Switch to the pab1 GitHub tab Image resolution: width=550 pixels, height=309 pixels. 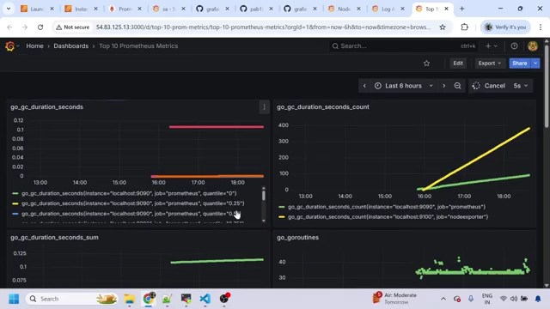coord(256,9)
